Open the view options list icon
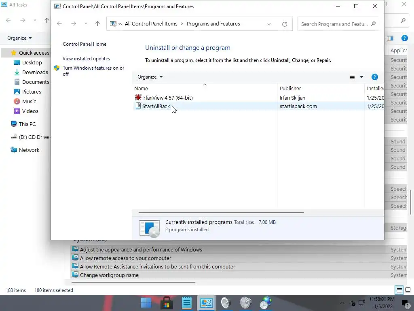This screenshot has height=311, width=414. [352, 77]
